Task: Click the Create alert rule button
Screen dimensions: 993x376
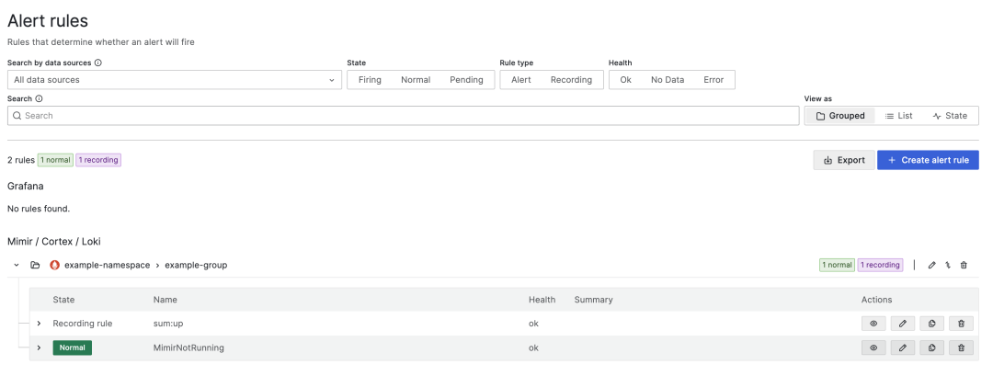Action: click(x=928, y=160)
